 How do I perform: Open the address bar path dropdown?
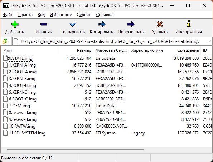(209, 41)
